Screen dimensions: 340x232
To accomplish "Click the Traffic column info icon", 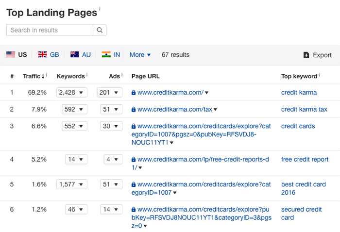I will [x=47, y=75].
